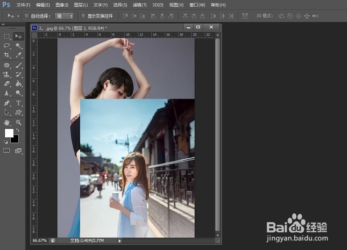Click the status bar preview icon beside the zoom field

(x=53, y=240)
